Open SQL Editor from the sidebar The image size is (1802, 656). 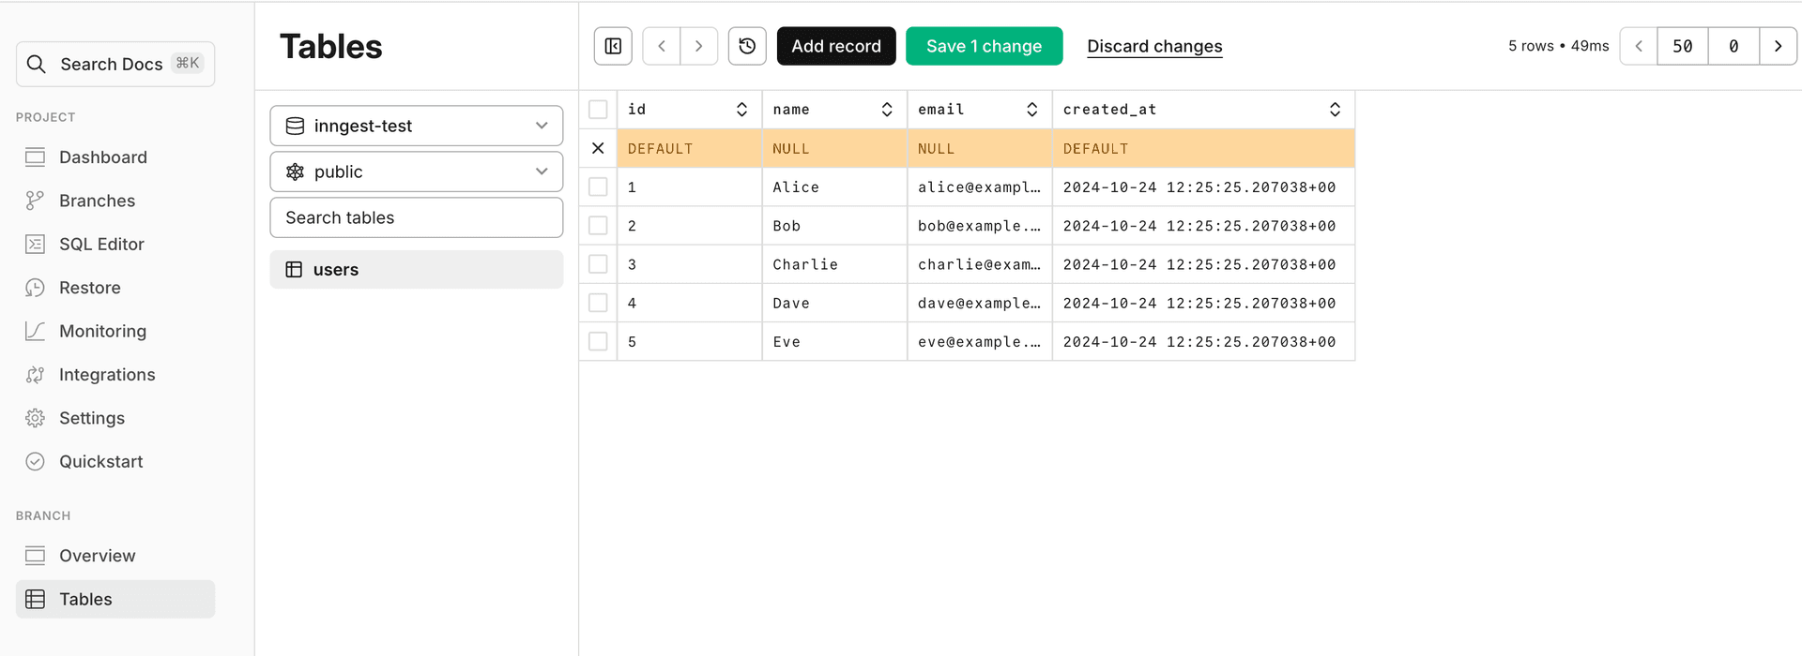(101, 245)
